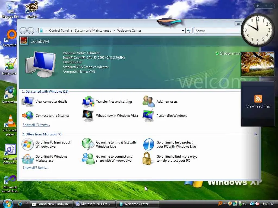
Task: Open the Recycle Bin desktop icon
Action: [x=10, y=10]
